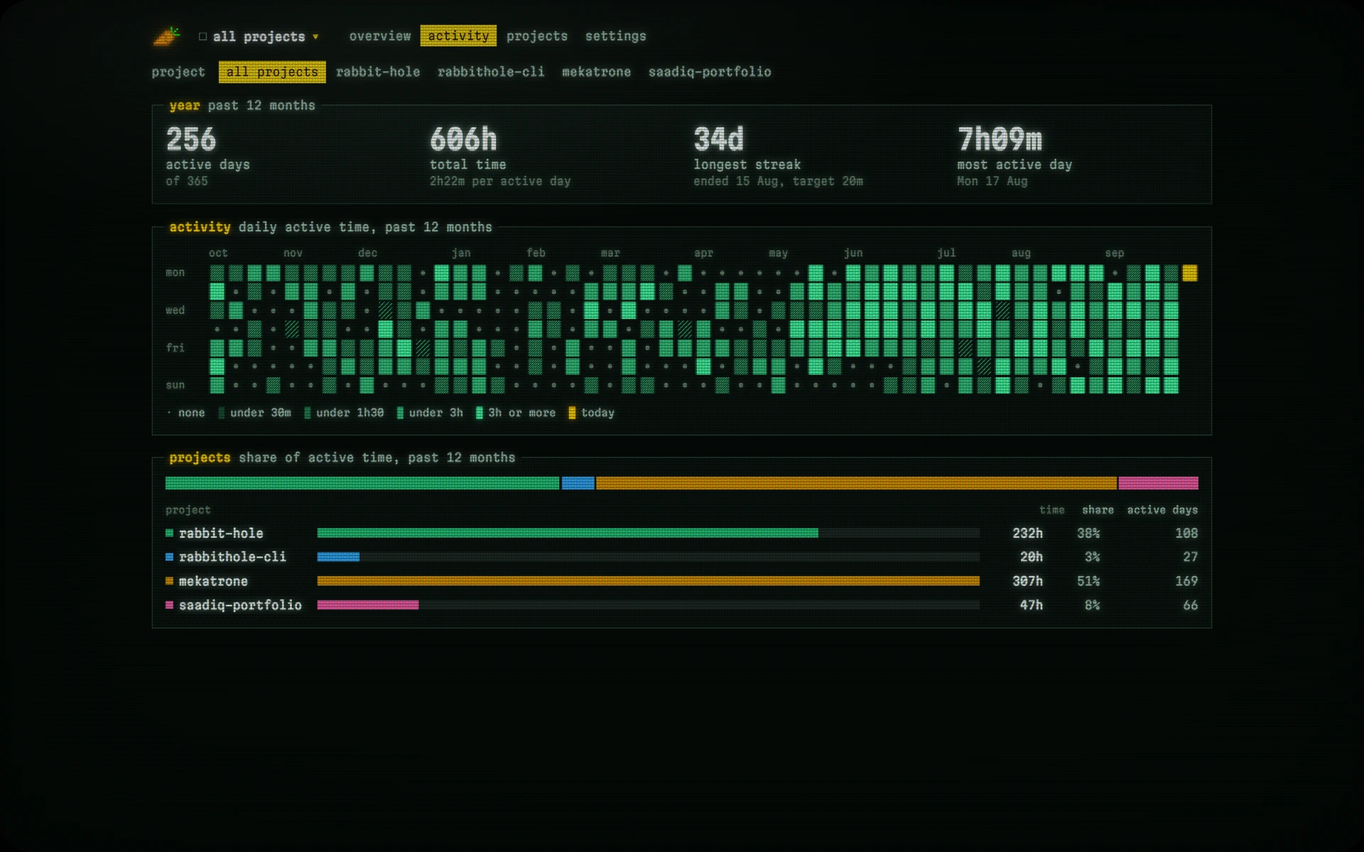This screenshot has height=852, width=1364.
Task: Click the 307h value for mekatrone
Action: (x=1028, y=581)
